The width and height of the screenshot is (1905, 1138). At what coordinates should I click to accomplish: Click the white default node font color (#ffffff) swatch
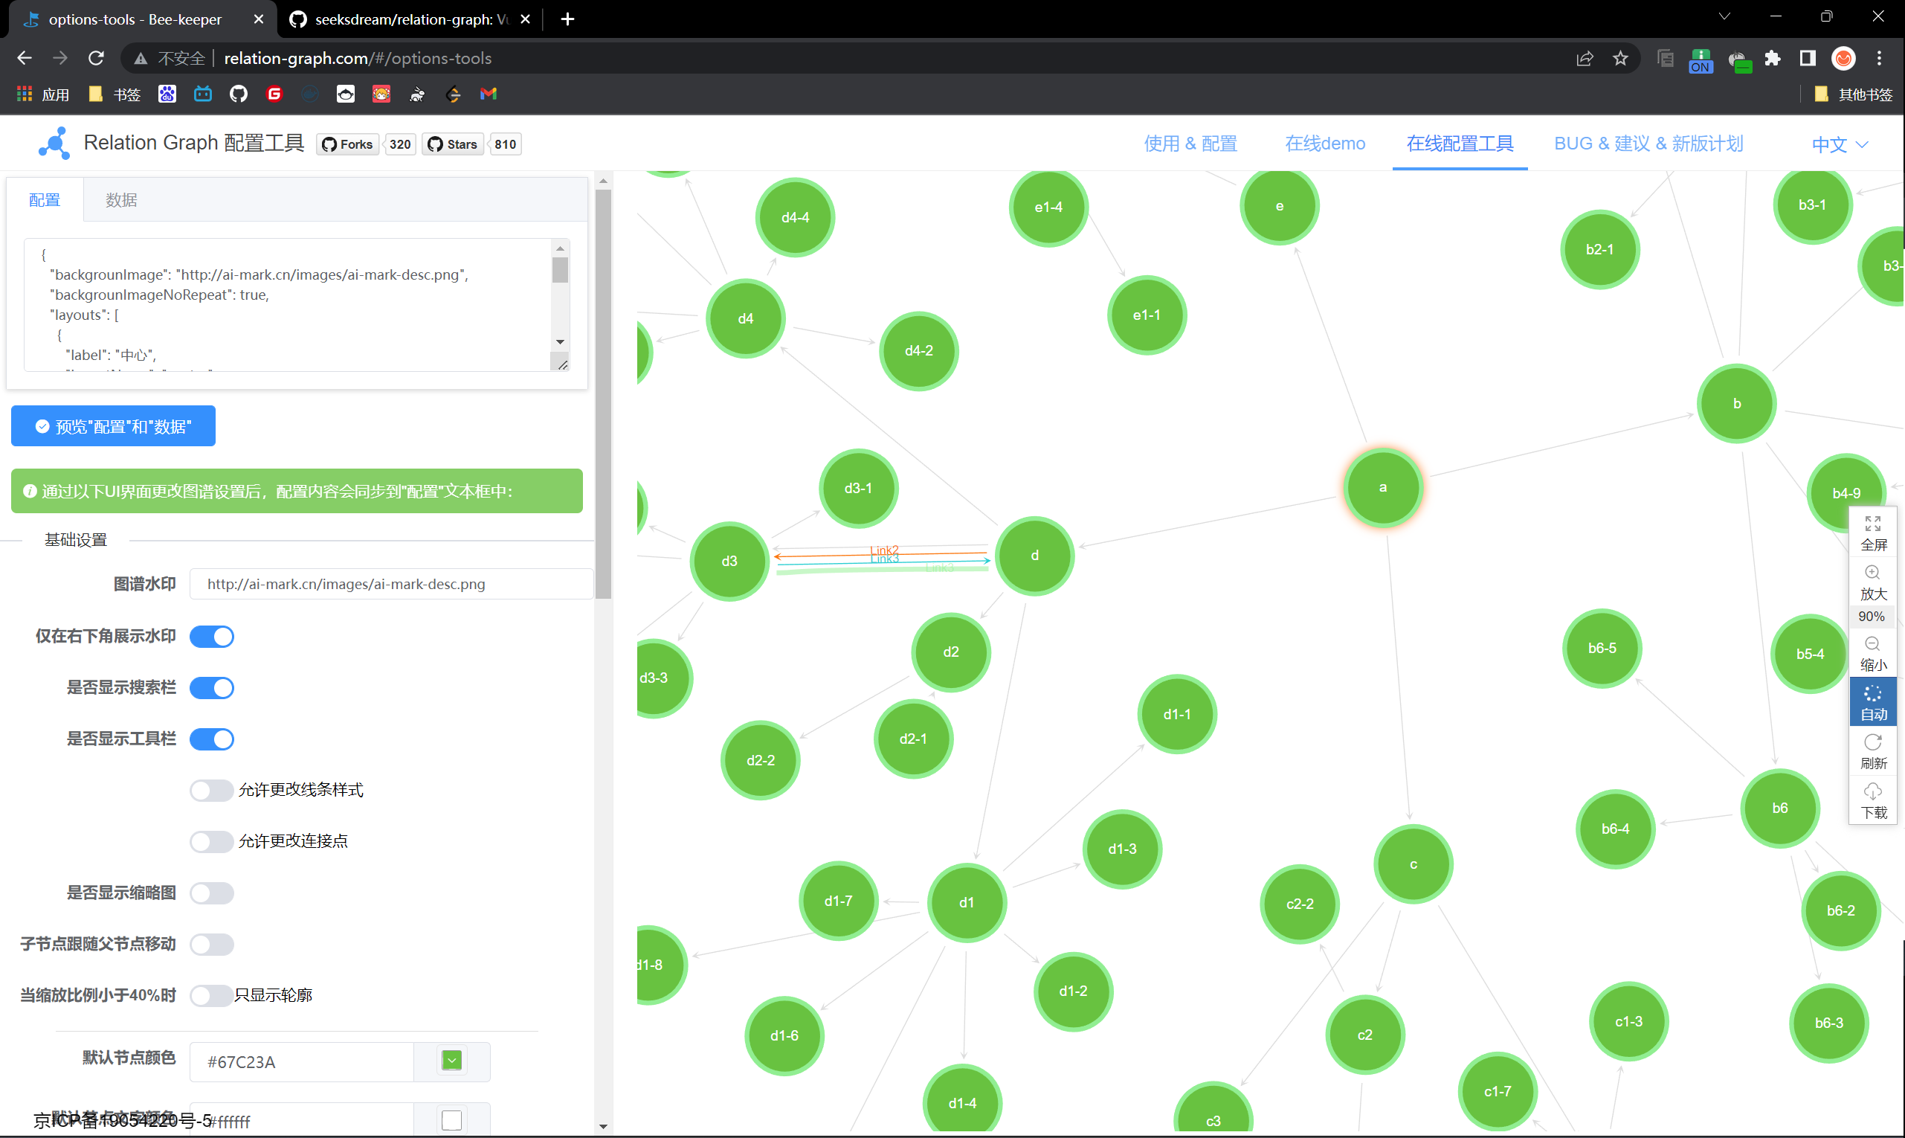point(451,1120)
